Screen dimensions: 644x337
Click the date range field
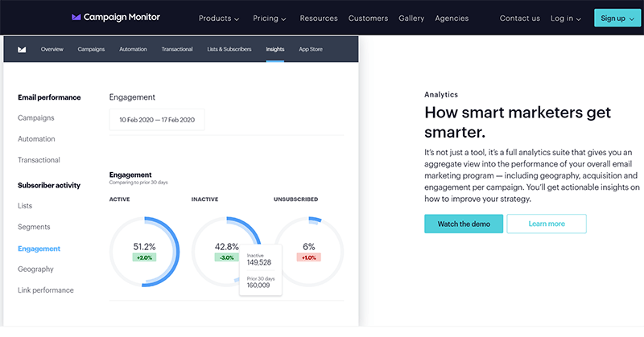[157, 120]
